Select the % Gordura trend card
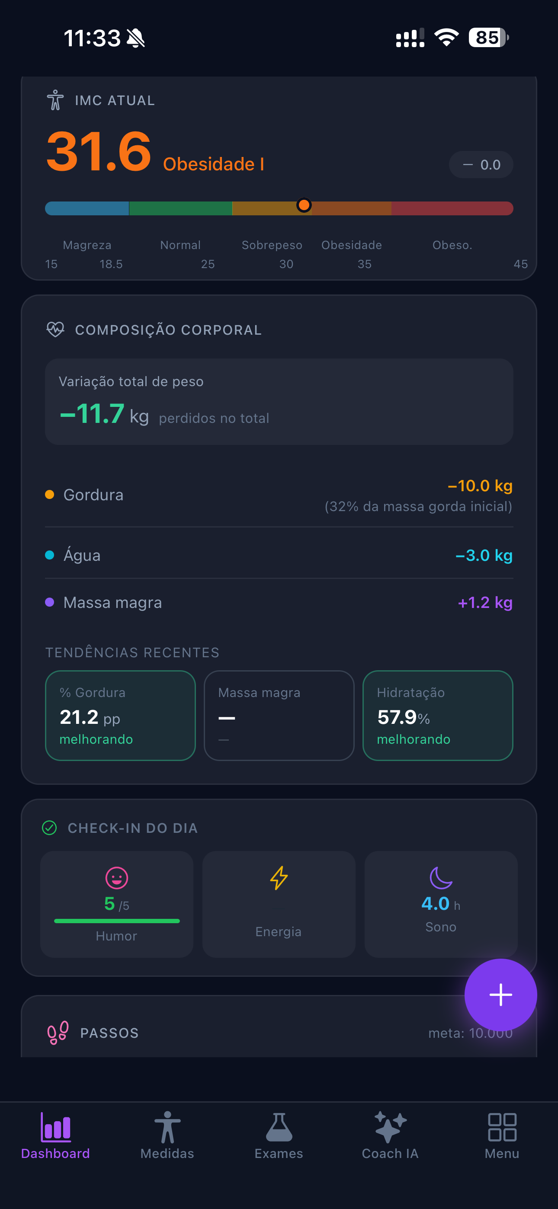 click(120, 715)
